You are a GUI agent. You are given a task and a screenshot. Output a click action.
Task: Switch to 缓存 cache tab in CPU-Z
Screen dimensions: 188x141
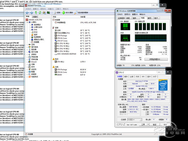(x=125, y=76)
